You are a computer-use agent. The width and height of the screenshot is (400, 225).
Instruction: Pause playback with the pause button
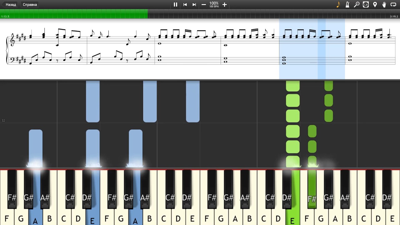175,5
